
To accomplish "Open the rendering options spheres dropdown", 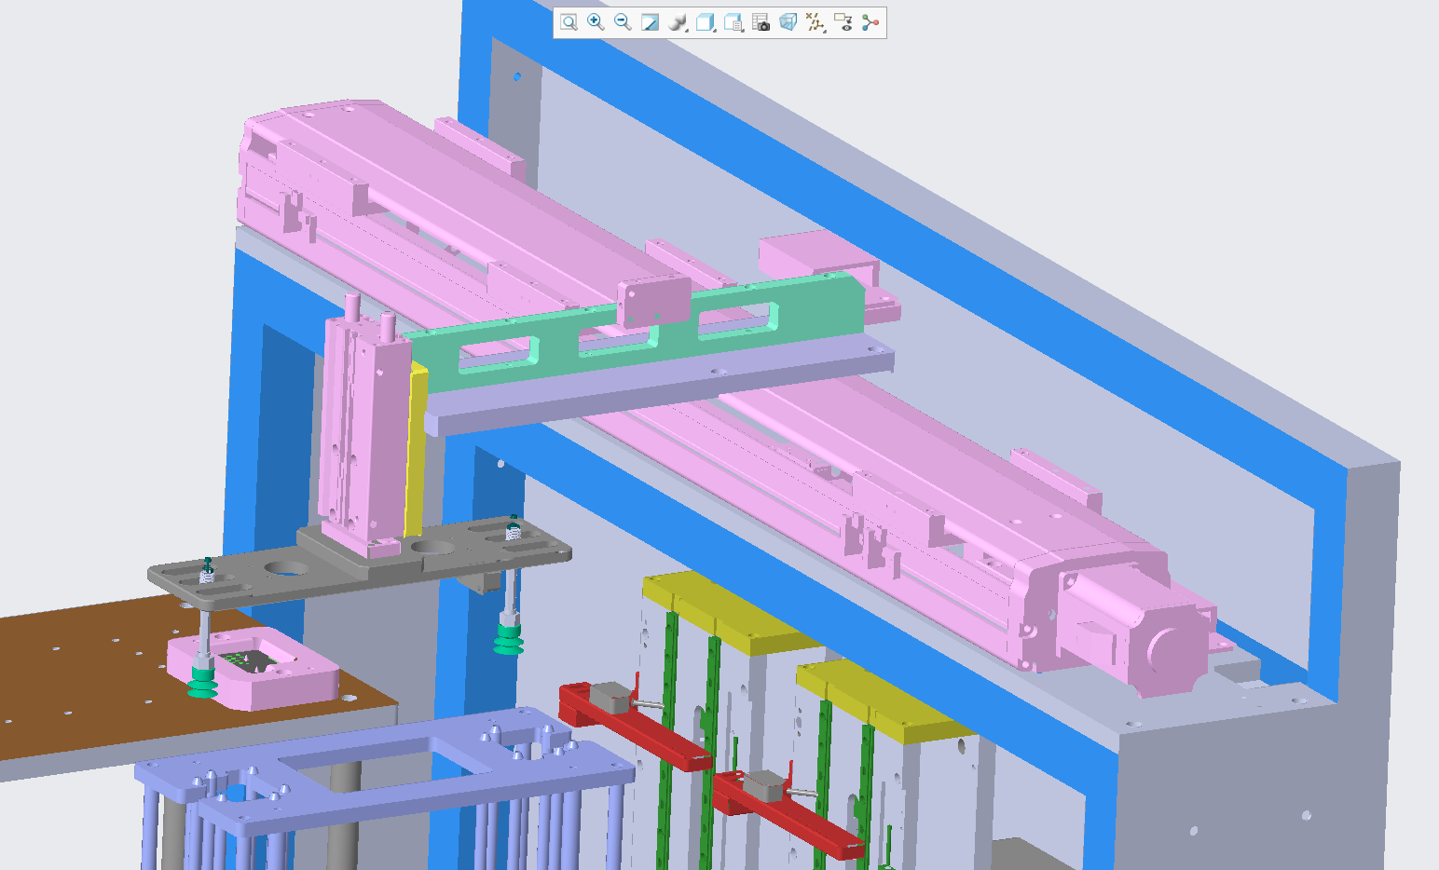I will pyautogui.click(x=678, y=22).
